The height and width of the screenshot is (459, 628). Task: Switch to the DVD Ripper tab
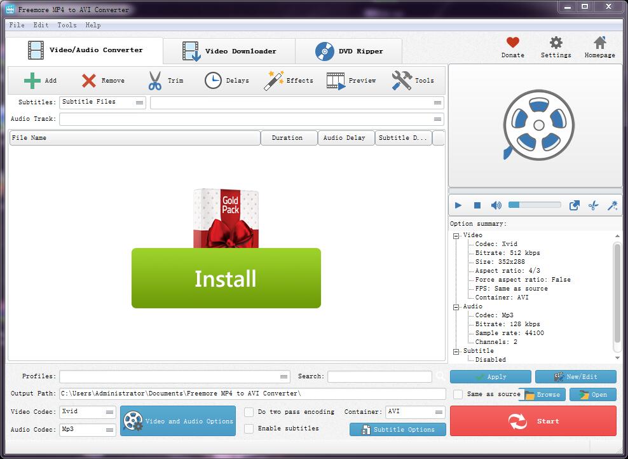(x=348, y=51)
